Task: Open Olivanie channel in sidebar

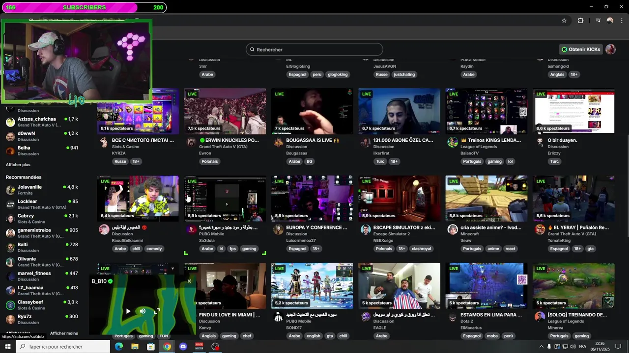Action: [x=42, y=262]
